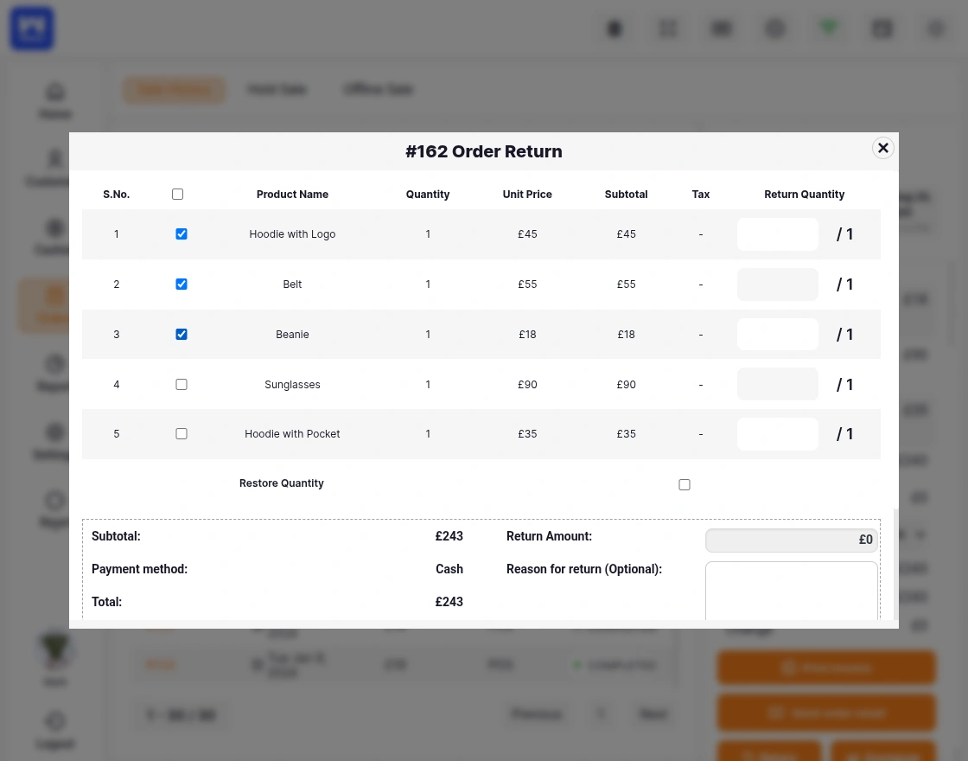Screen dimensions: 968x761
Task: Switch to the Hold Sale tab
Action: [x=277, y=89]
